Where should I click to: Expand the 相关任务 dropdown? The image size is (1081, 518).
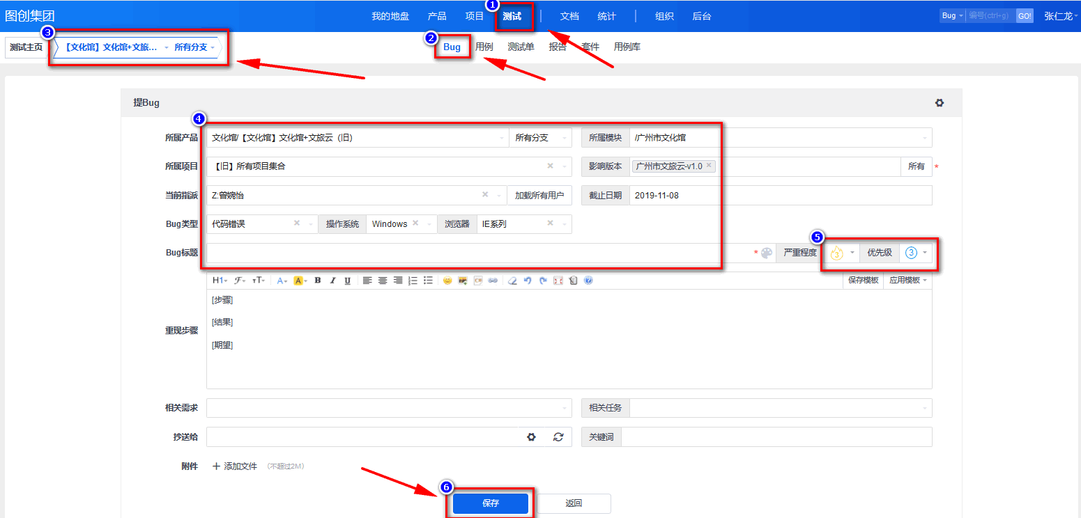(x=781, y=408)
